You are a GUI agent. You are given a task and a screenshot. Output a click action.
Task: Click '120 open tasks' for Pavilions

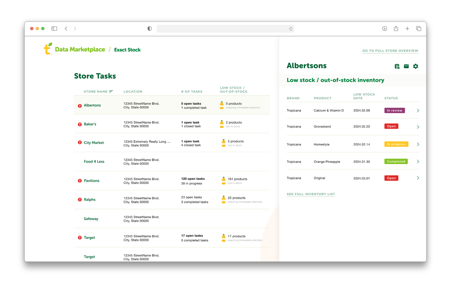click(x=193, y=179)
